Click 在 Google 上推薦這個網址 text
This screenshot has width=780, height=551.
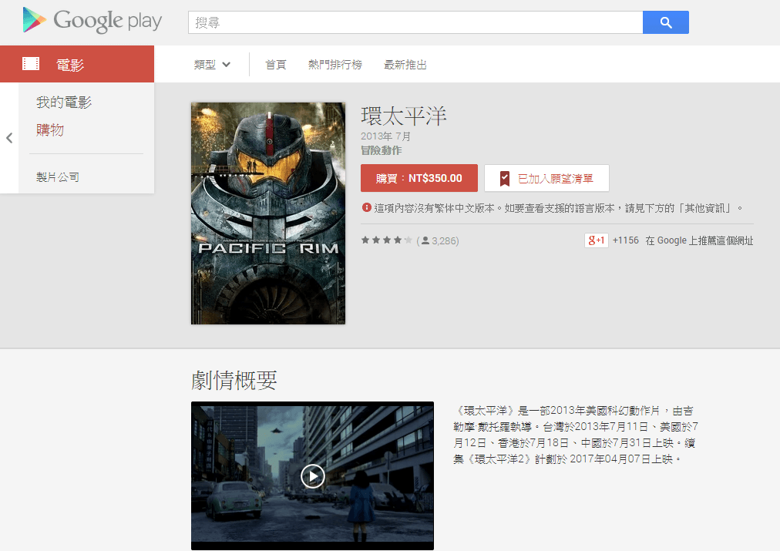pyautogui.click(x=699, y=240)
